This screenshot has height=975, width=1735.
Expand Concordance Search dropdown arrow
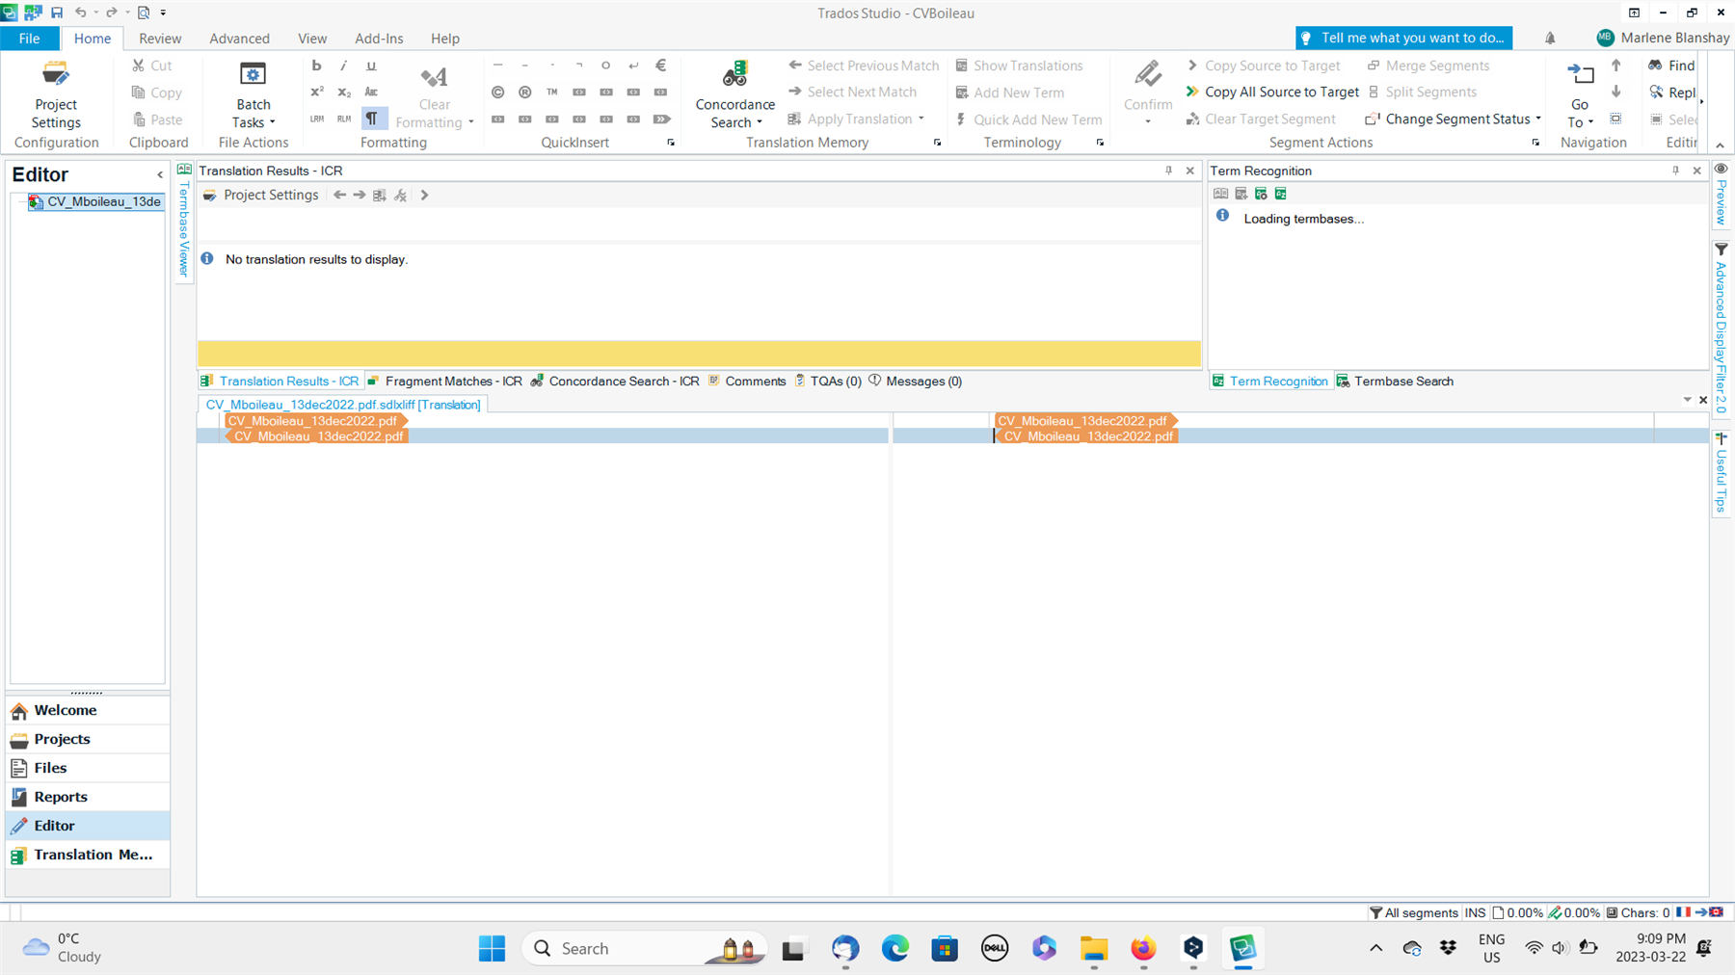tap(760, 122)
